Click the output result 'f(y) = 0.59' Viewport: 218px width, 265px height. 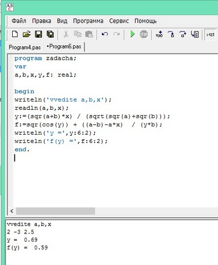pyautogui.click(x=27, y=248)
